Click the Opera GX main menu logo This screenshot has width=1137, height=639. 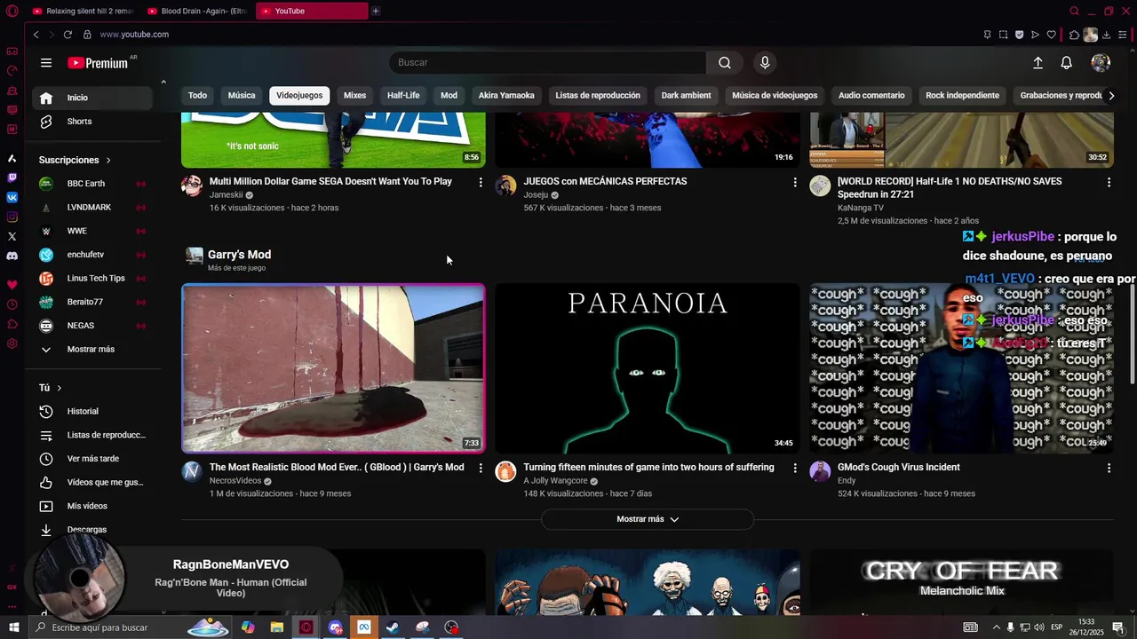[12, 11]
